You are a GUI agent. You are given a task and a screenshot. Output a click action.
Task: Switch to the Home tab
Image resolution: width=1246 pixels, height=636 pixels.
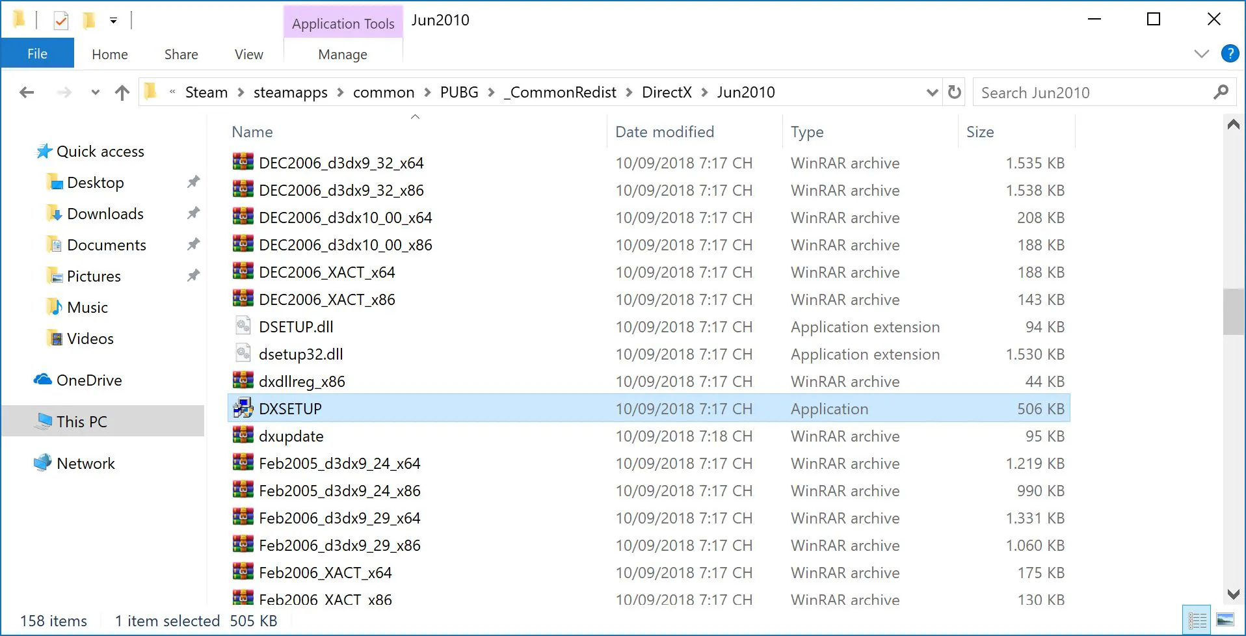click(110, 55)
